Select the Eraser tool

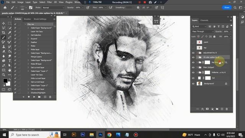coord(3,51)
